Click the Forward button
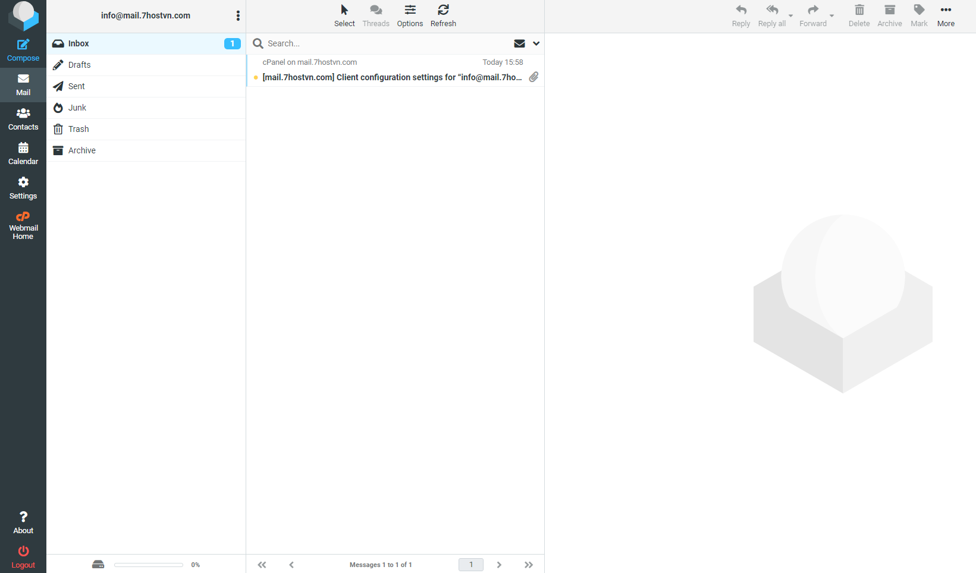The height and width of the screenshot is (573, 976). 813,16
